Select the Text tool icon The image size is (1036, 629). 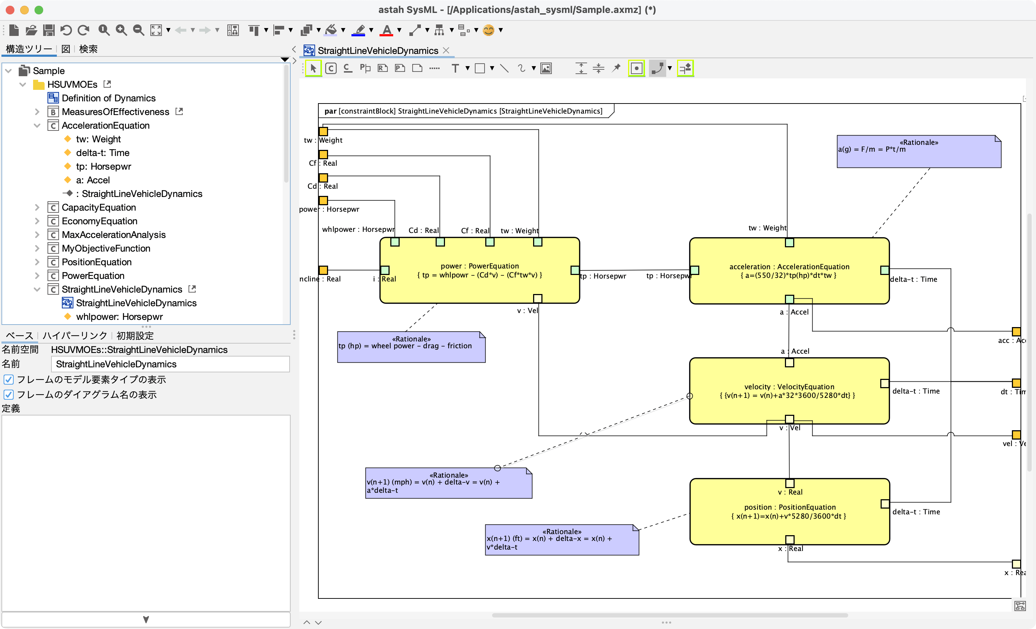click(455, 68)
